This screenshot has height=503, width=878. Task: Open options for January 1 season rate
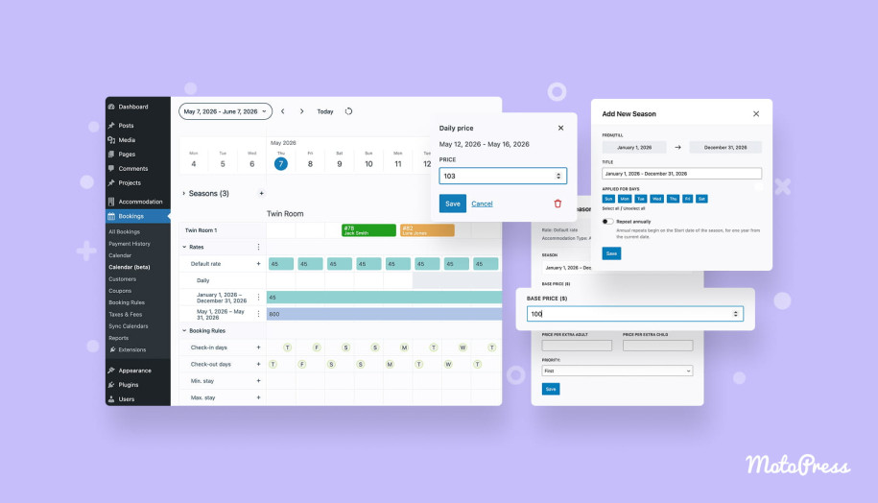(x=258, y=298)
